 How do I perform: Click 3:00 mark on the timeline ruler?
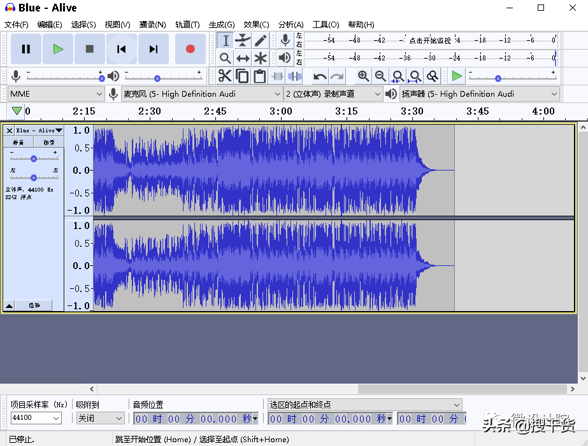(x=281, y=111)
